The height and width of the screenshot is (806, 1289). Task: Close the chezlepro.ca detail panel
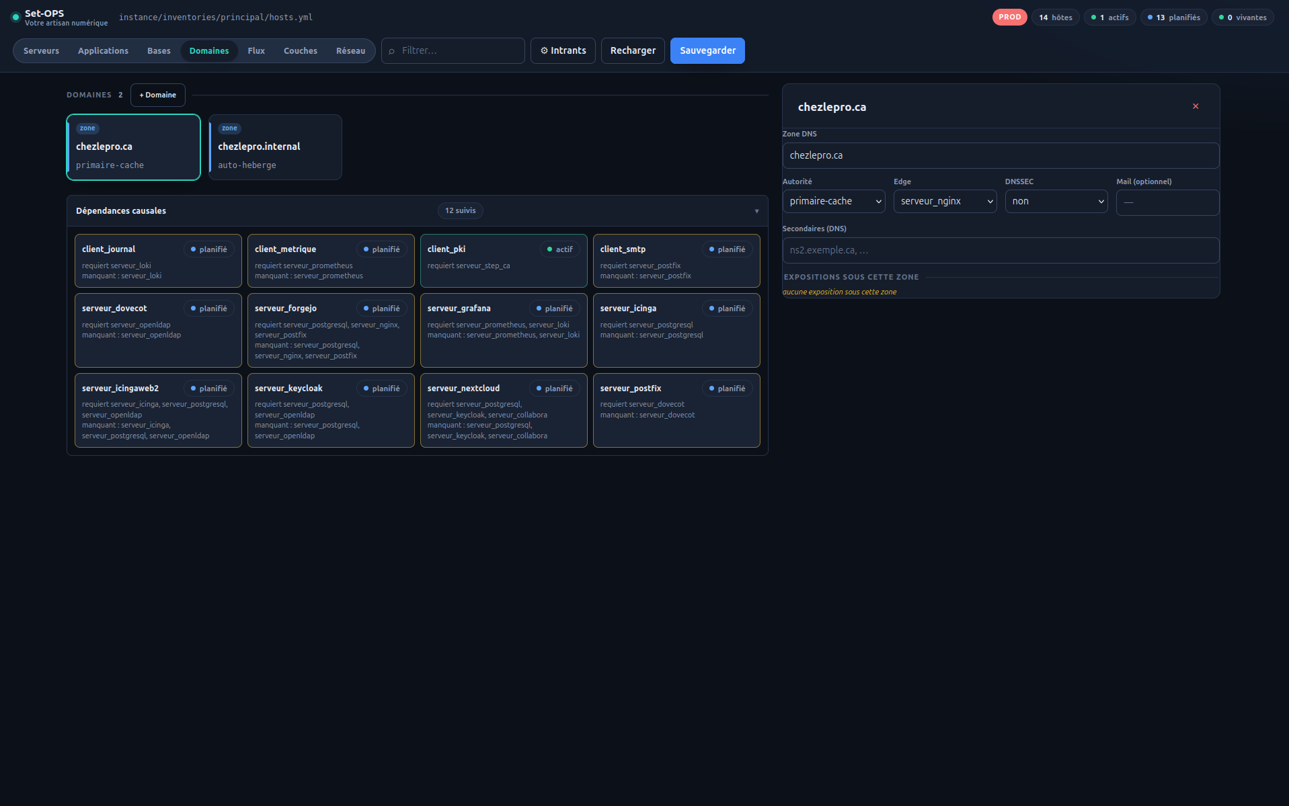point(1196,106)
